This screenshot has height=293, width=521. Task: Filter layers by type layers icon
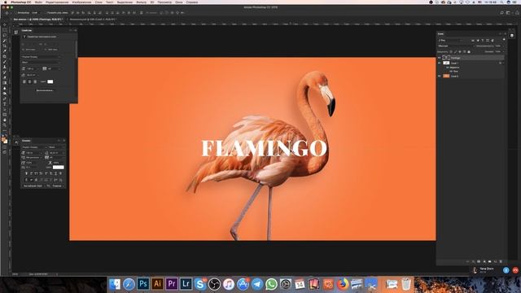click(483, 41)
